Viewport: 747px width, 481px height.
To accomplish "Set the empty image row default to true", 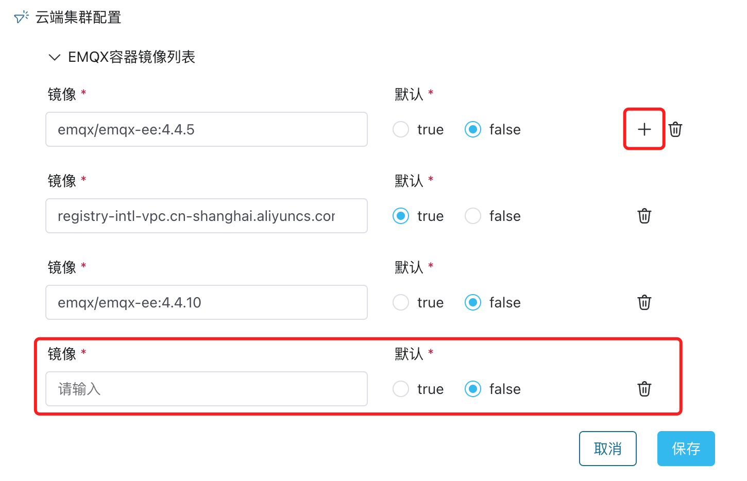I will click(x=401, y=389).
